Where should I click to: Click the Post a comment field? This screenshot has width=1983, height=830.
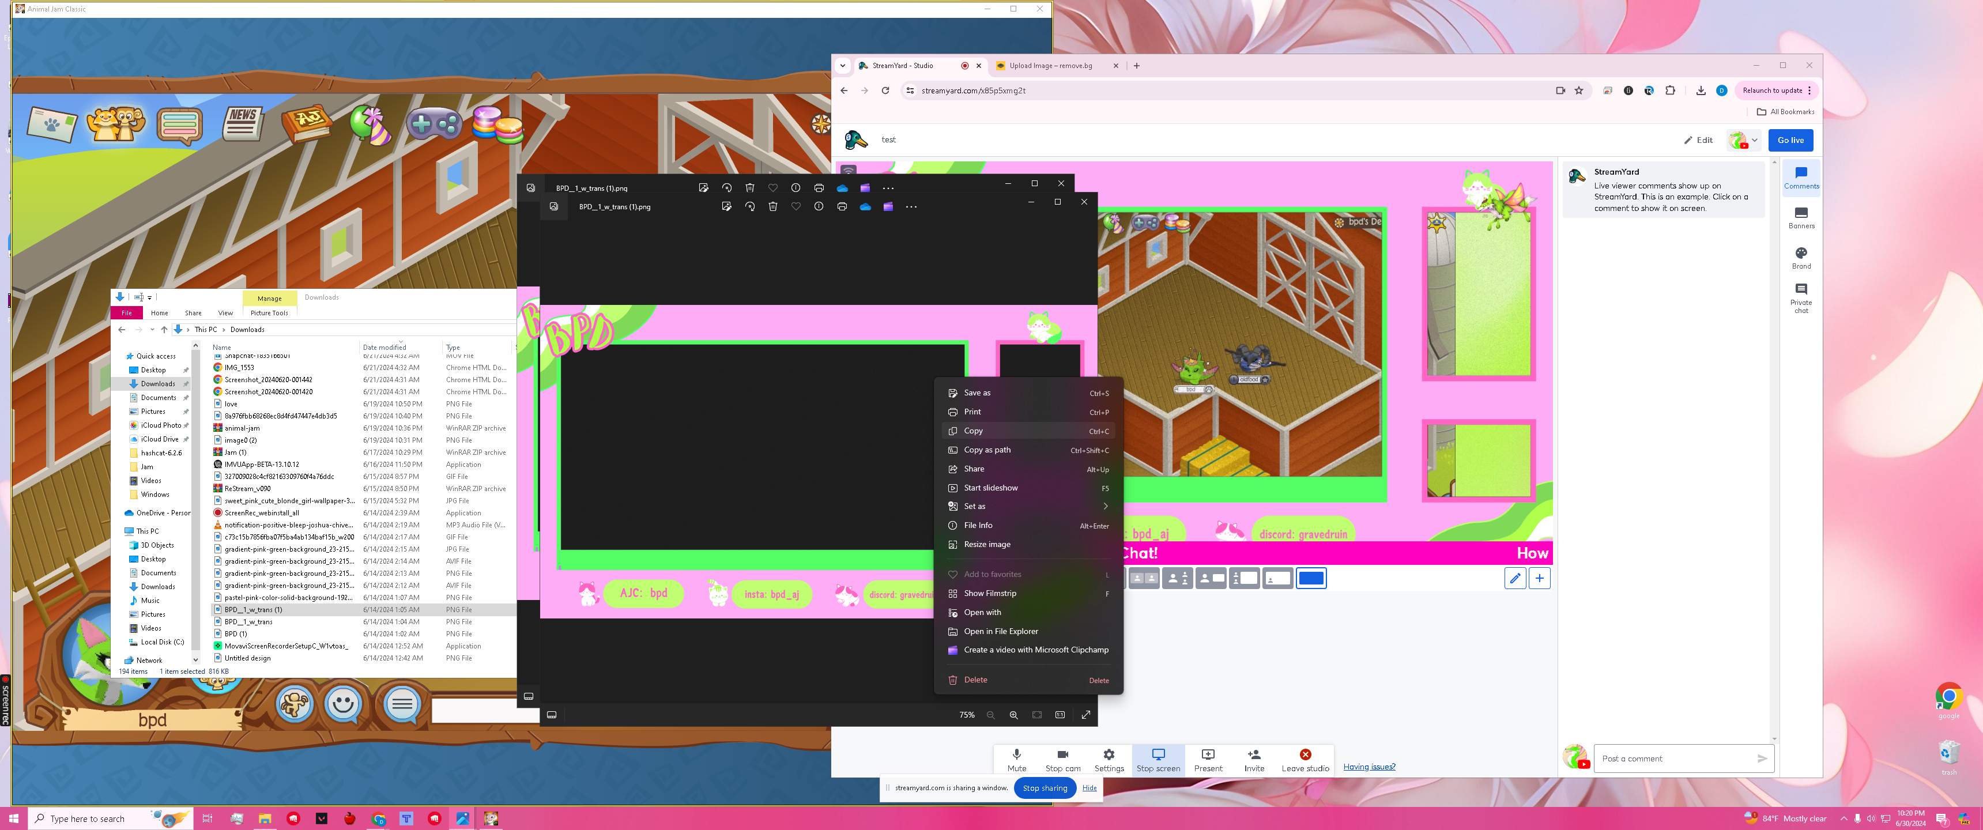1684,759
